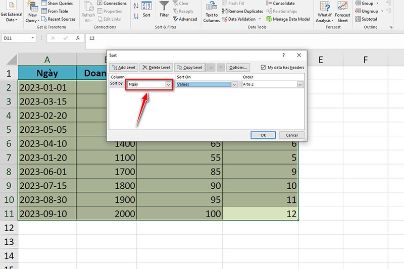Open Sort by column dropdown (Ngày)

[x=168, y=84]
